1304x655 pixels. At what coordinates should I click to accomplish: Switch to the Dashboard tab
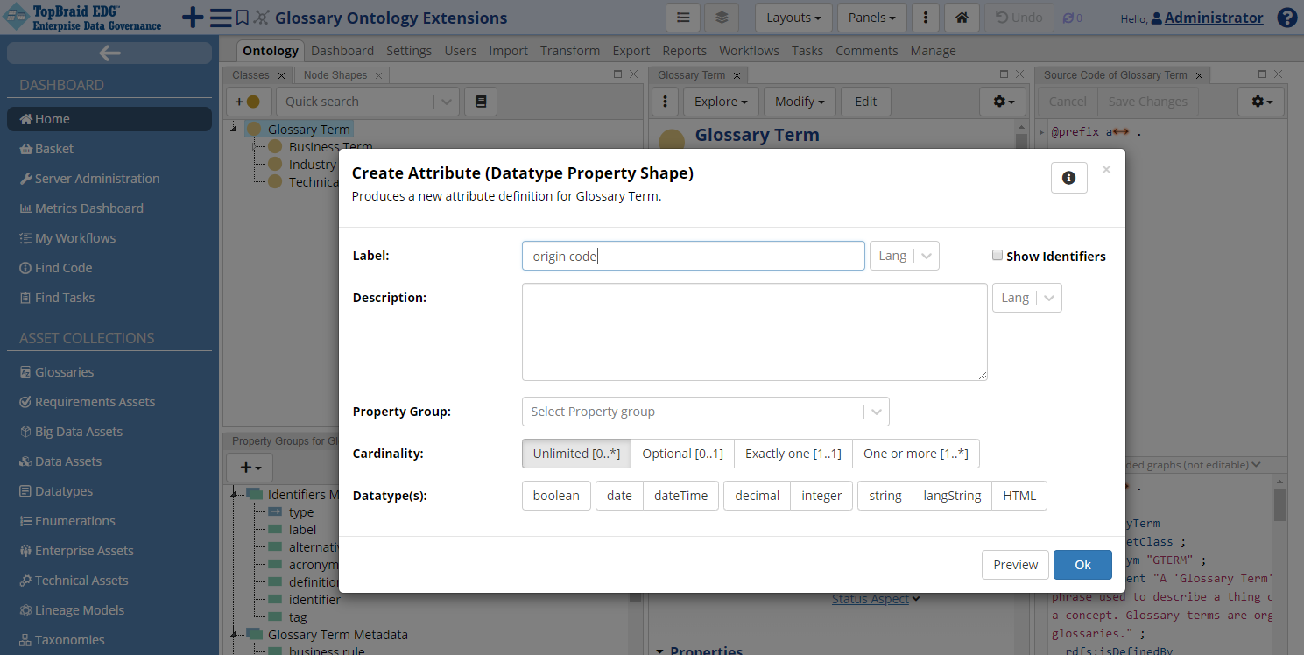(342, 50)
